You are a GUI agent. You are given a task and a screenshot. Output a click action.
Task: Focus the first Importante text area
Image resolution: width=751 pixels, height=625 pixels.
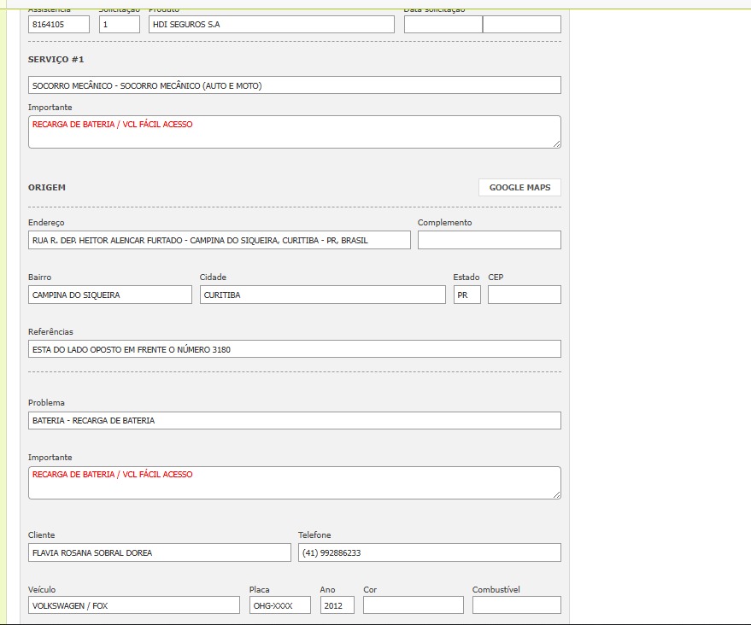(294, 132)
